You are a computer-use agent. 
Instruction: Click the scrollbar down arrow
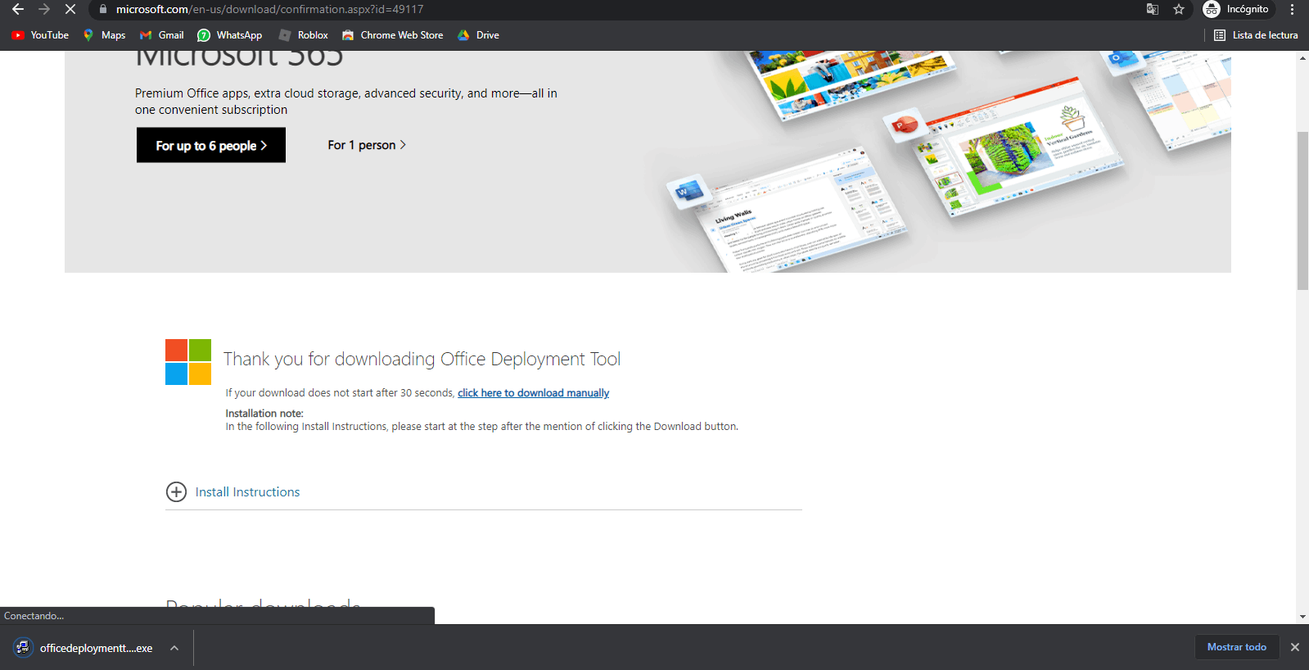[1302, 617]
